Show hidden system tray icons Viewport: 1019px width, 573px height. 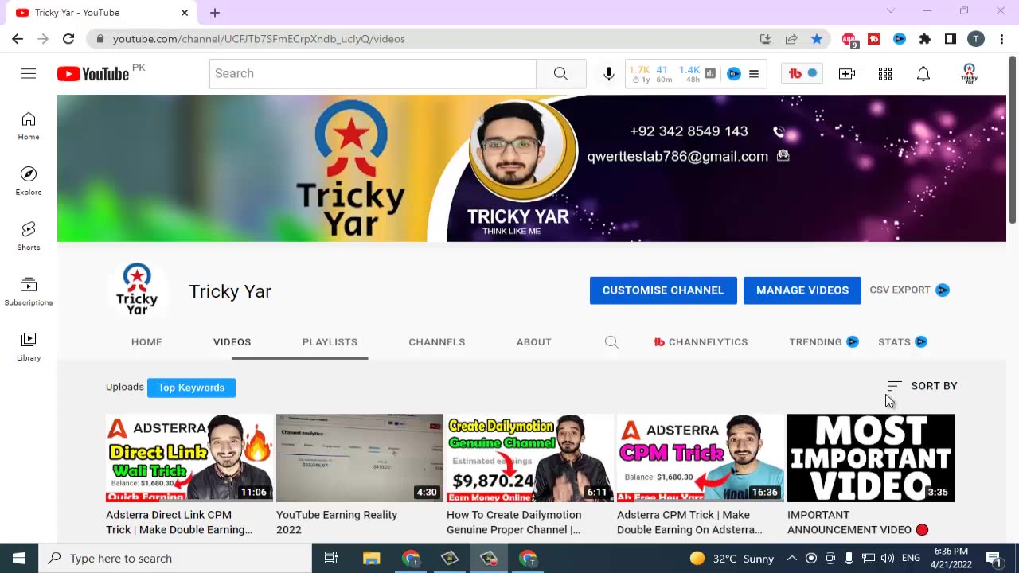(791, 559)
